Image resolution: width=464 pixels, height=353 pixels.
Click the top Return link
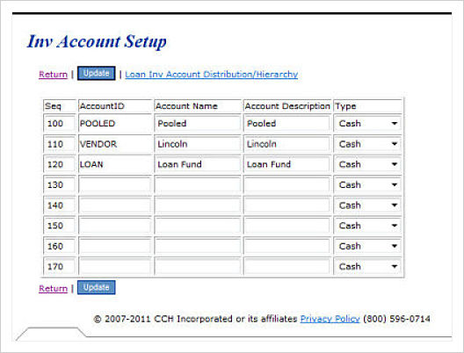click(54, 75)
